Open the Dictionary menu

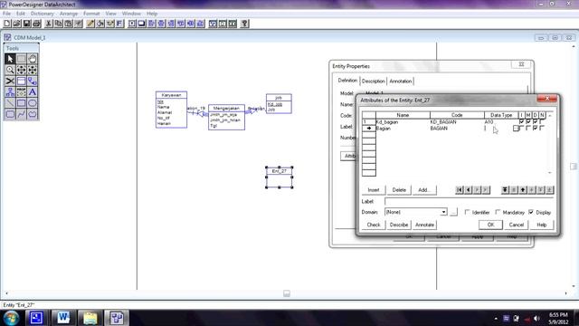point(43,14)
